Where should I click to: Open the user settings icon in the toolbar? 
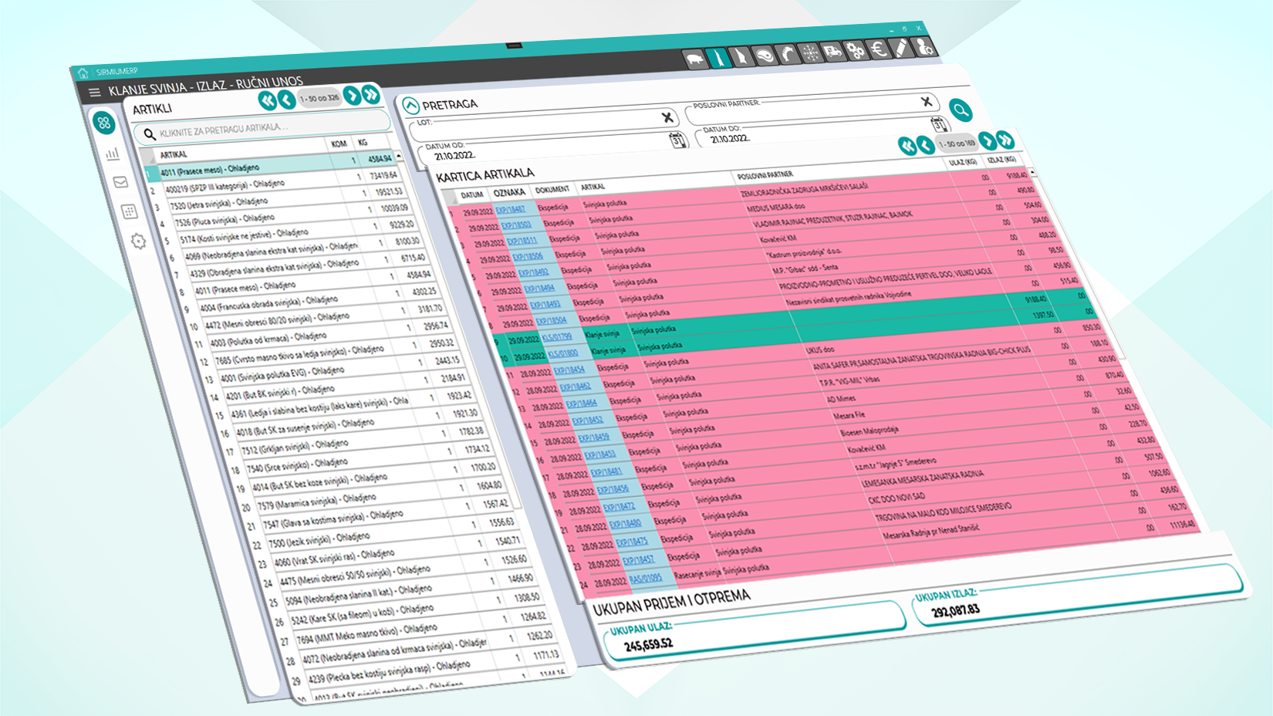point(925,47)
